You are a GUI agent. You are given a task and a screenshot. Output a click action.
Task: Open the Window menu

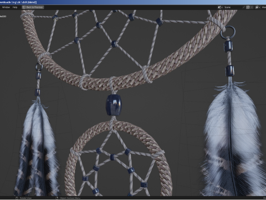6,7
